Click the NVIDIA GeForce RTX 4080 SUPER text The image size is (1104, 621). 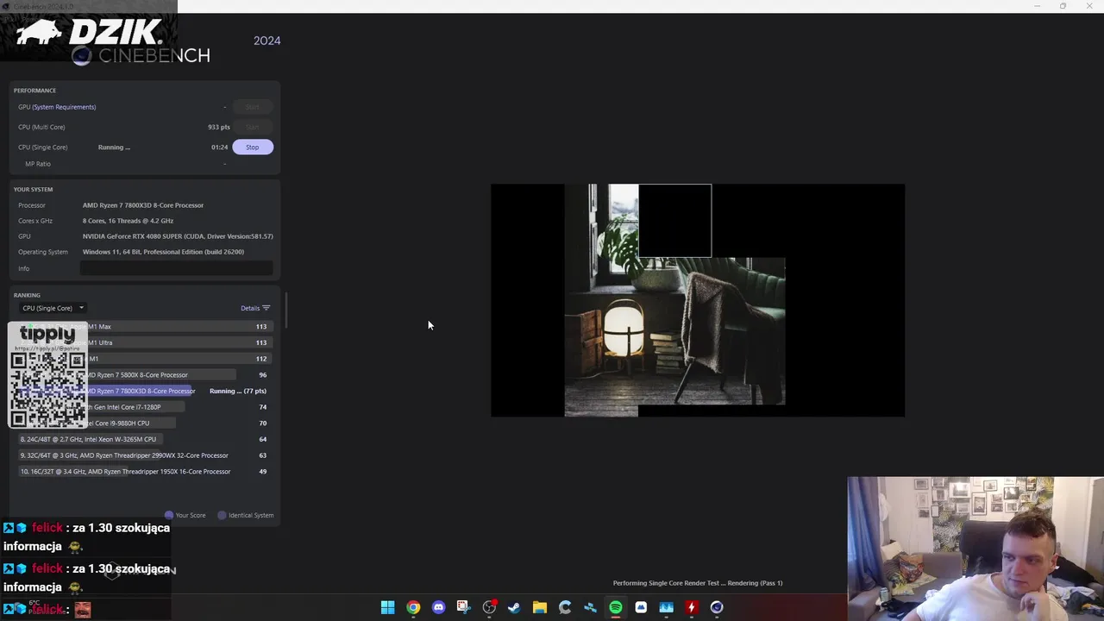(178, 236)
